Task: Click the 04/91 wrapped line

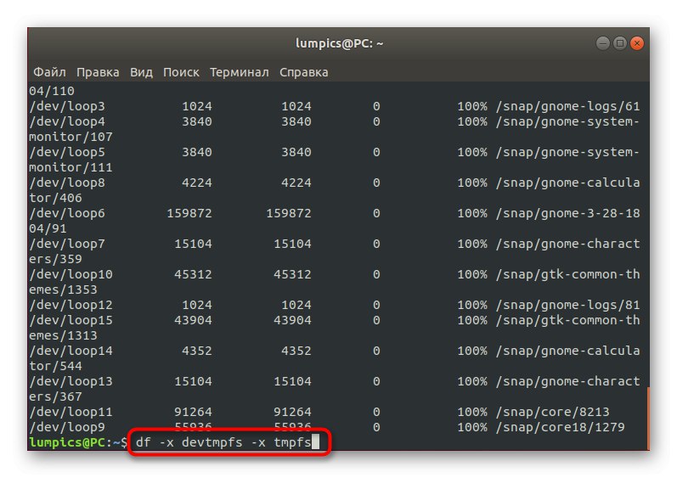Action: coord(48,228)
